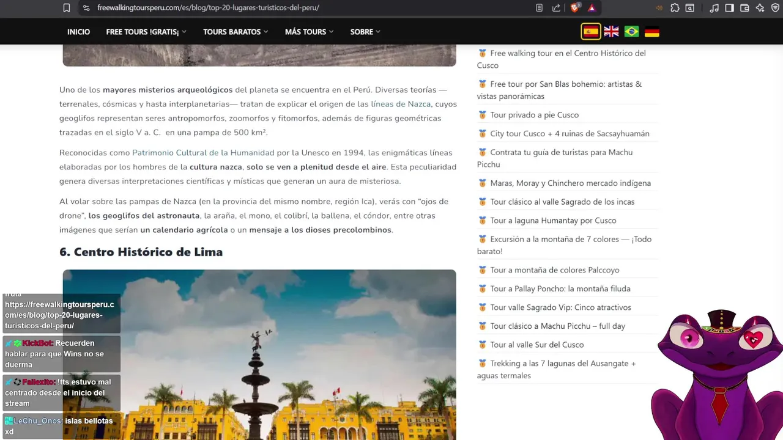This screenshot has width=783, height=440.
Task: Open 'City tour Cusco + 4 ruinas' link
Action: click(x=570, y=133)
